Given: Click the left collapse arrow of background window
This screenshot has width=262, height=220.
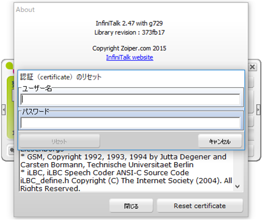Looking at the screenshot, I should click(3, 109).
